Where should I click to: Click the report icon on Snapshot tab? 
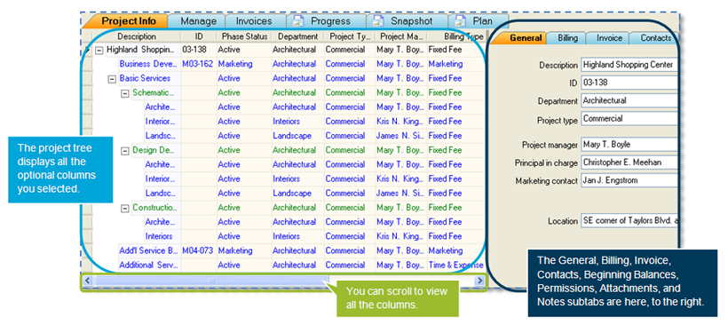(x=378, y=21)
